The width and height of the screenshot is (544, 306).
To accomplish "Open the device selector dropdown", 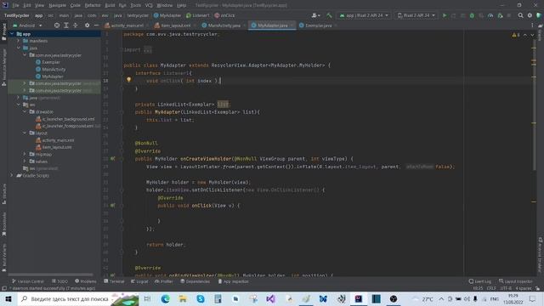I will (x=416, y=15).
